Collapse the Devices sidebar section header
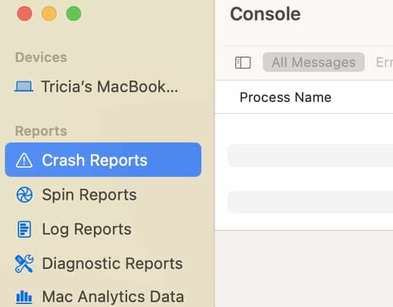 coord(41,57)
